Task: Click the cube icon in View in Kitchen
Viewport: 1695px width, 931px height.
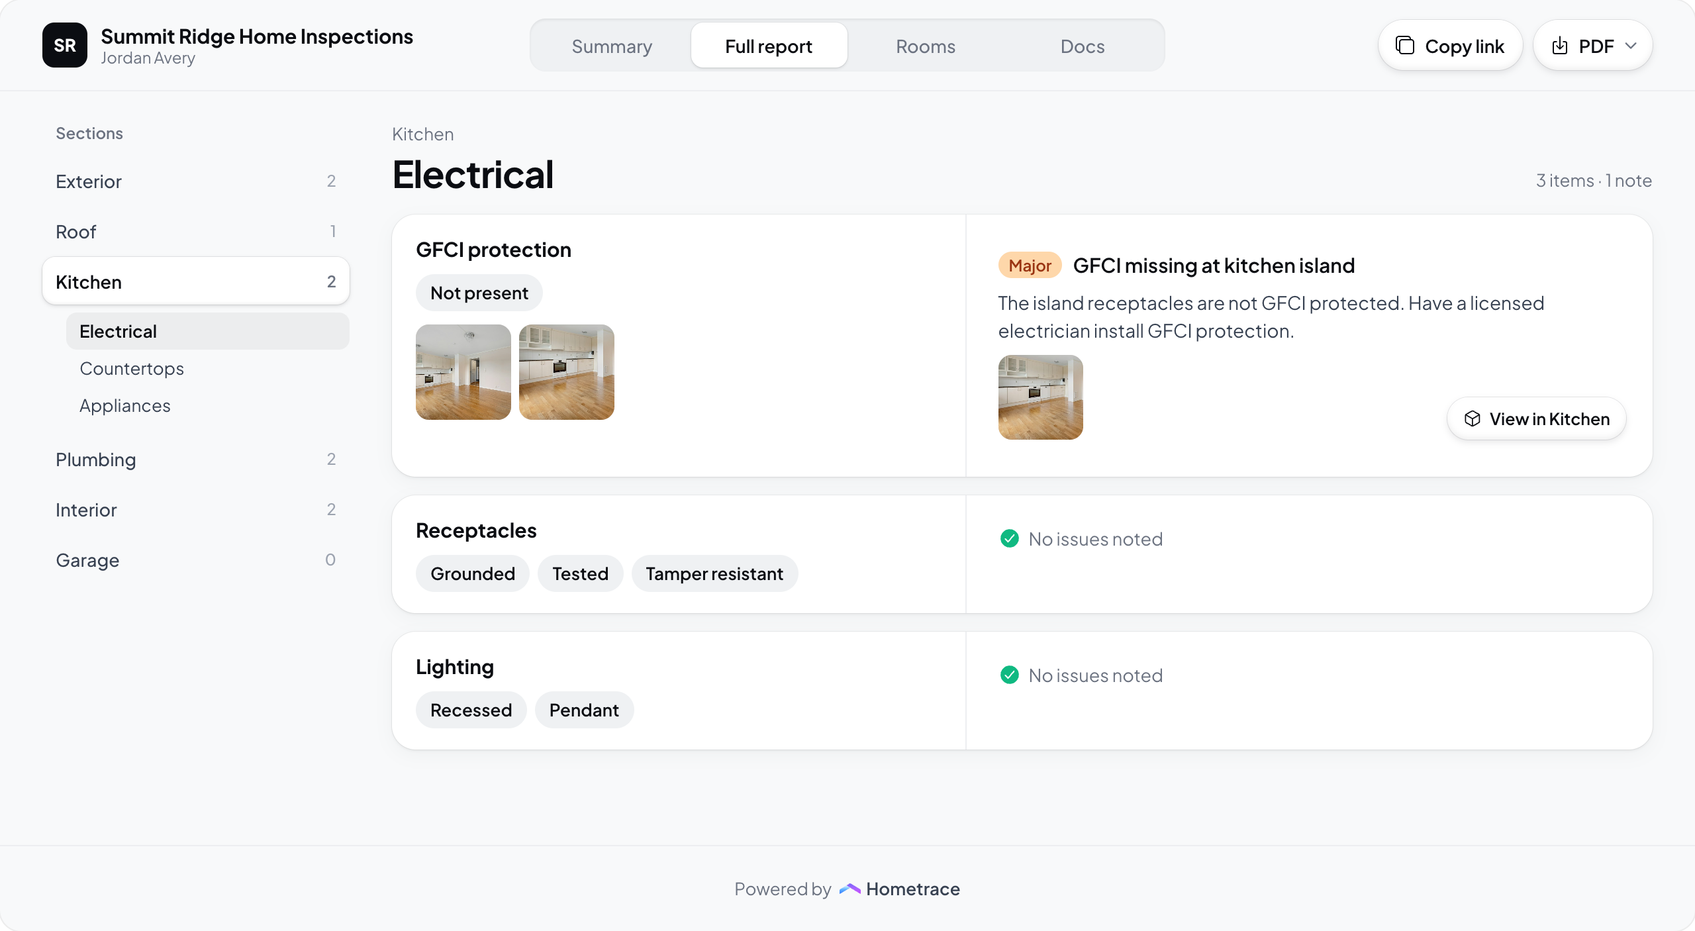Action: point(1472,418)
